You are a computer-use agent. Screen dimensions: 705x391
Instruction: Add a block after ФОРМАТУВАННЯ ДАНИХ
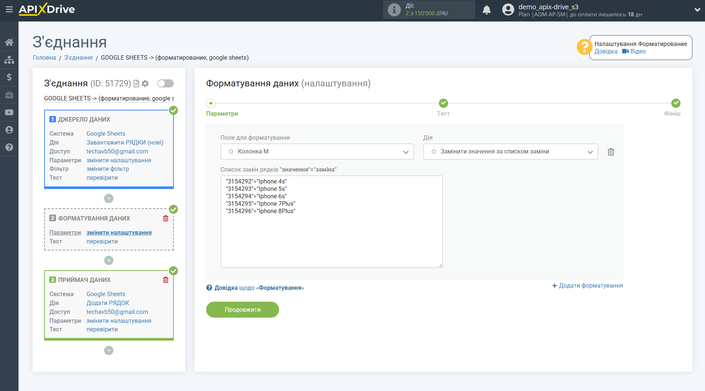click(x=109, y=260)
